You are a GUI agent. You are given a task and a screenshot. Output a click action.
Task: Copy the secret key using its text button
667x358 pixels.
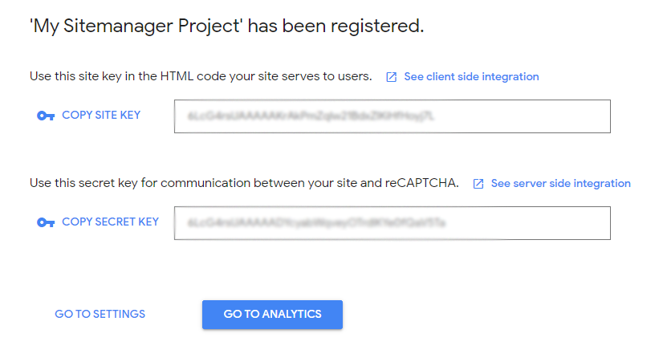tap(111, 222)
